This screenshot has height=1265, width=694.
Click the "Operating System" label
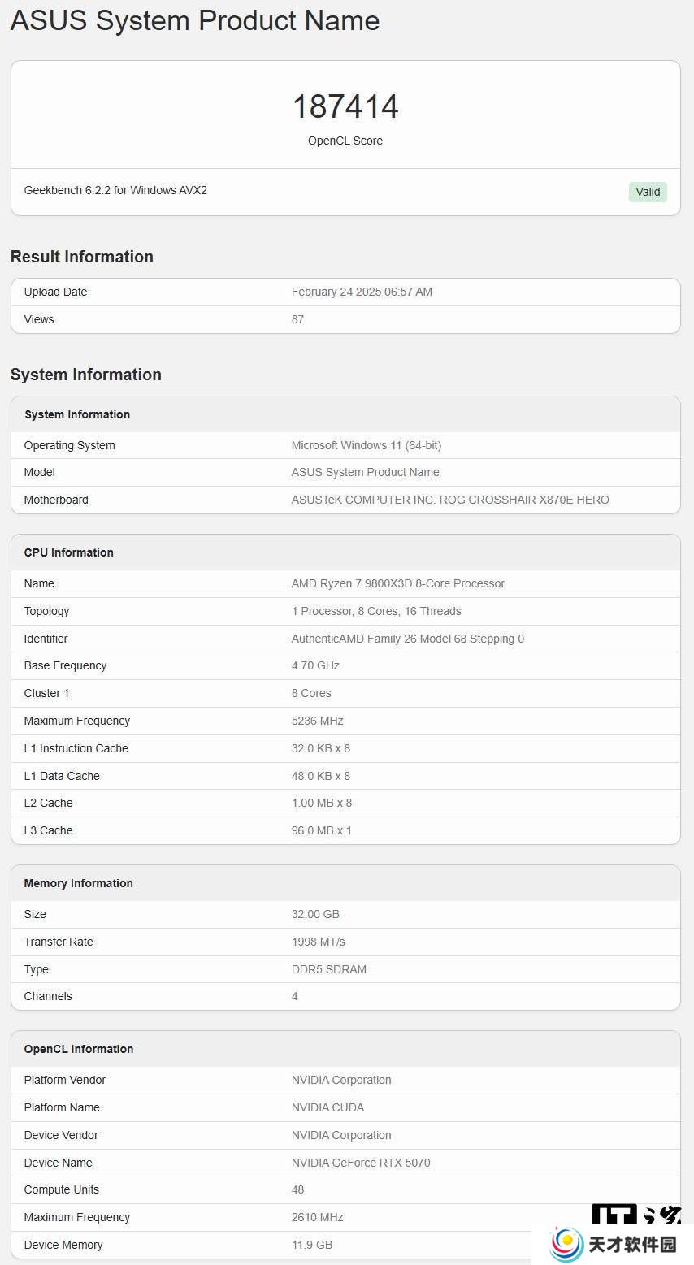click(70, 445)
